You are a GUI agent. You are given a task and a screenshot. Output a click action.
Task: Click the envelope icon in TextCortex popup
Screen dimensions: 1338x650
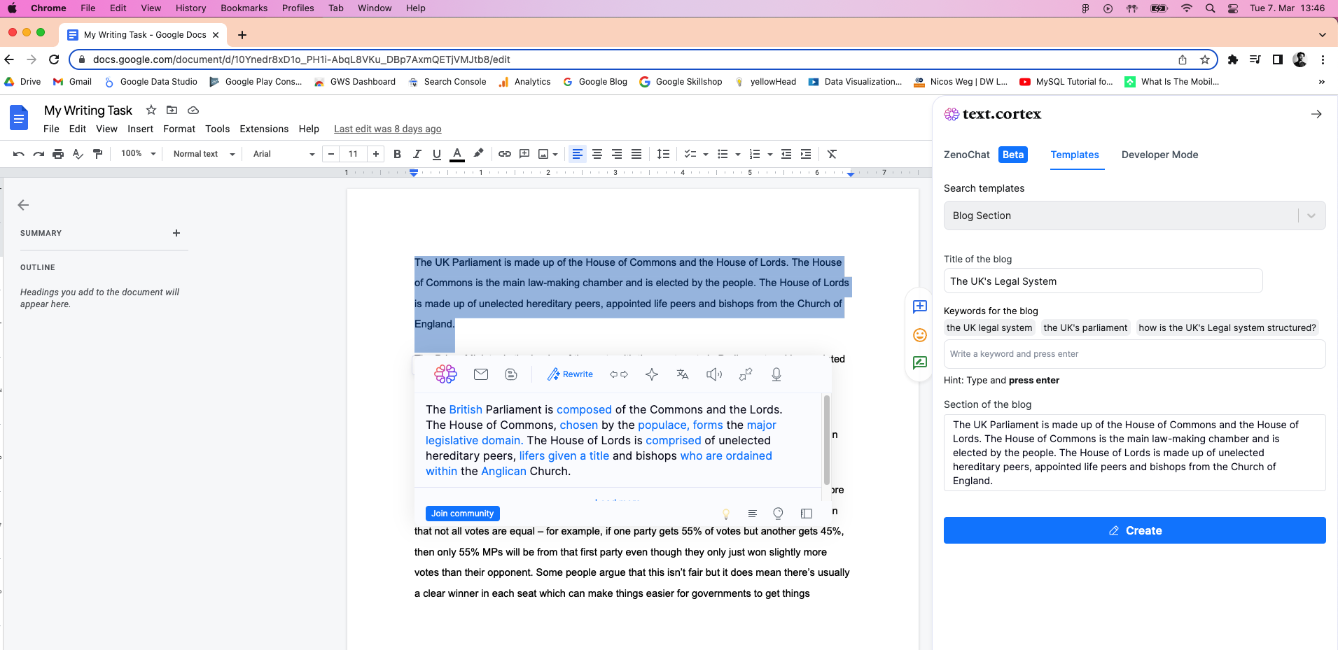point(481,374)
